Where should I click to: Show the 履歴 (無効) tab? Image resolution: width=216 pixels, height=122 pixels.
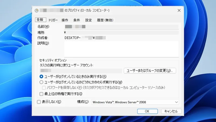(x=105, y=20)
